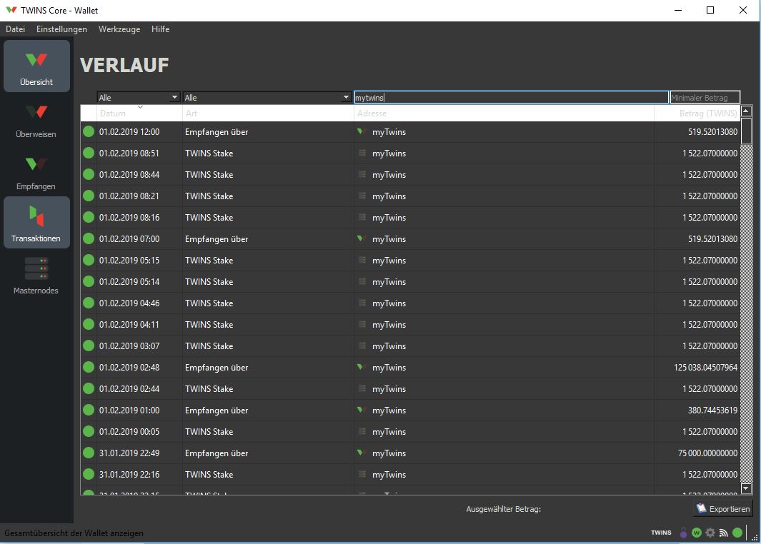Open the Masternodes sidebar page
This screenshot has height=544, width=761.
[36, 274]
